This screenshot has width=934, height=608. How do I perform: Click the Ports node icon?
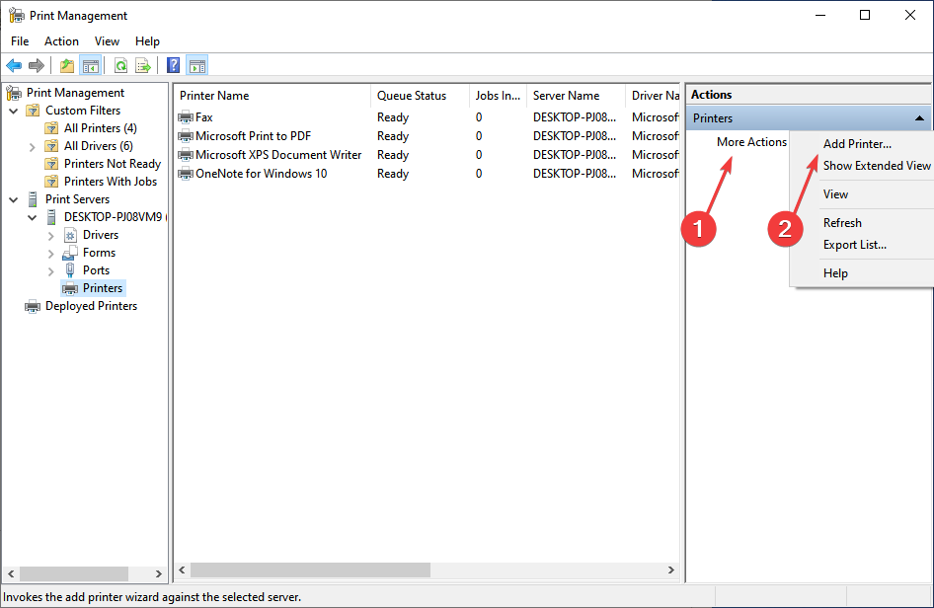[70, 270]
